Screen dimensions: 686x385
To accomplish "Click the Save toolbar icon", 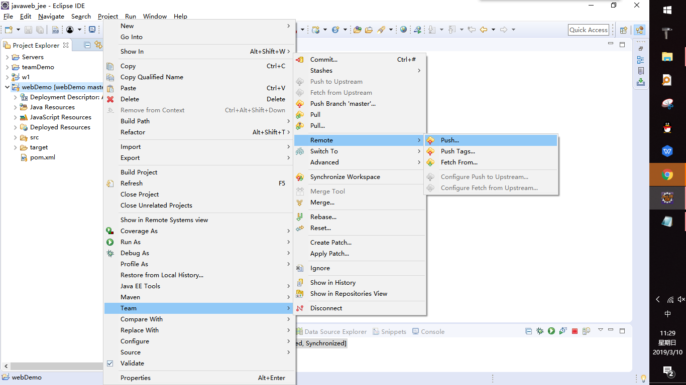I will (x=28, y=30).
